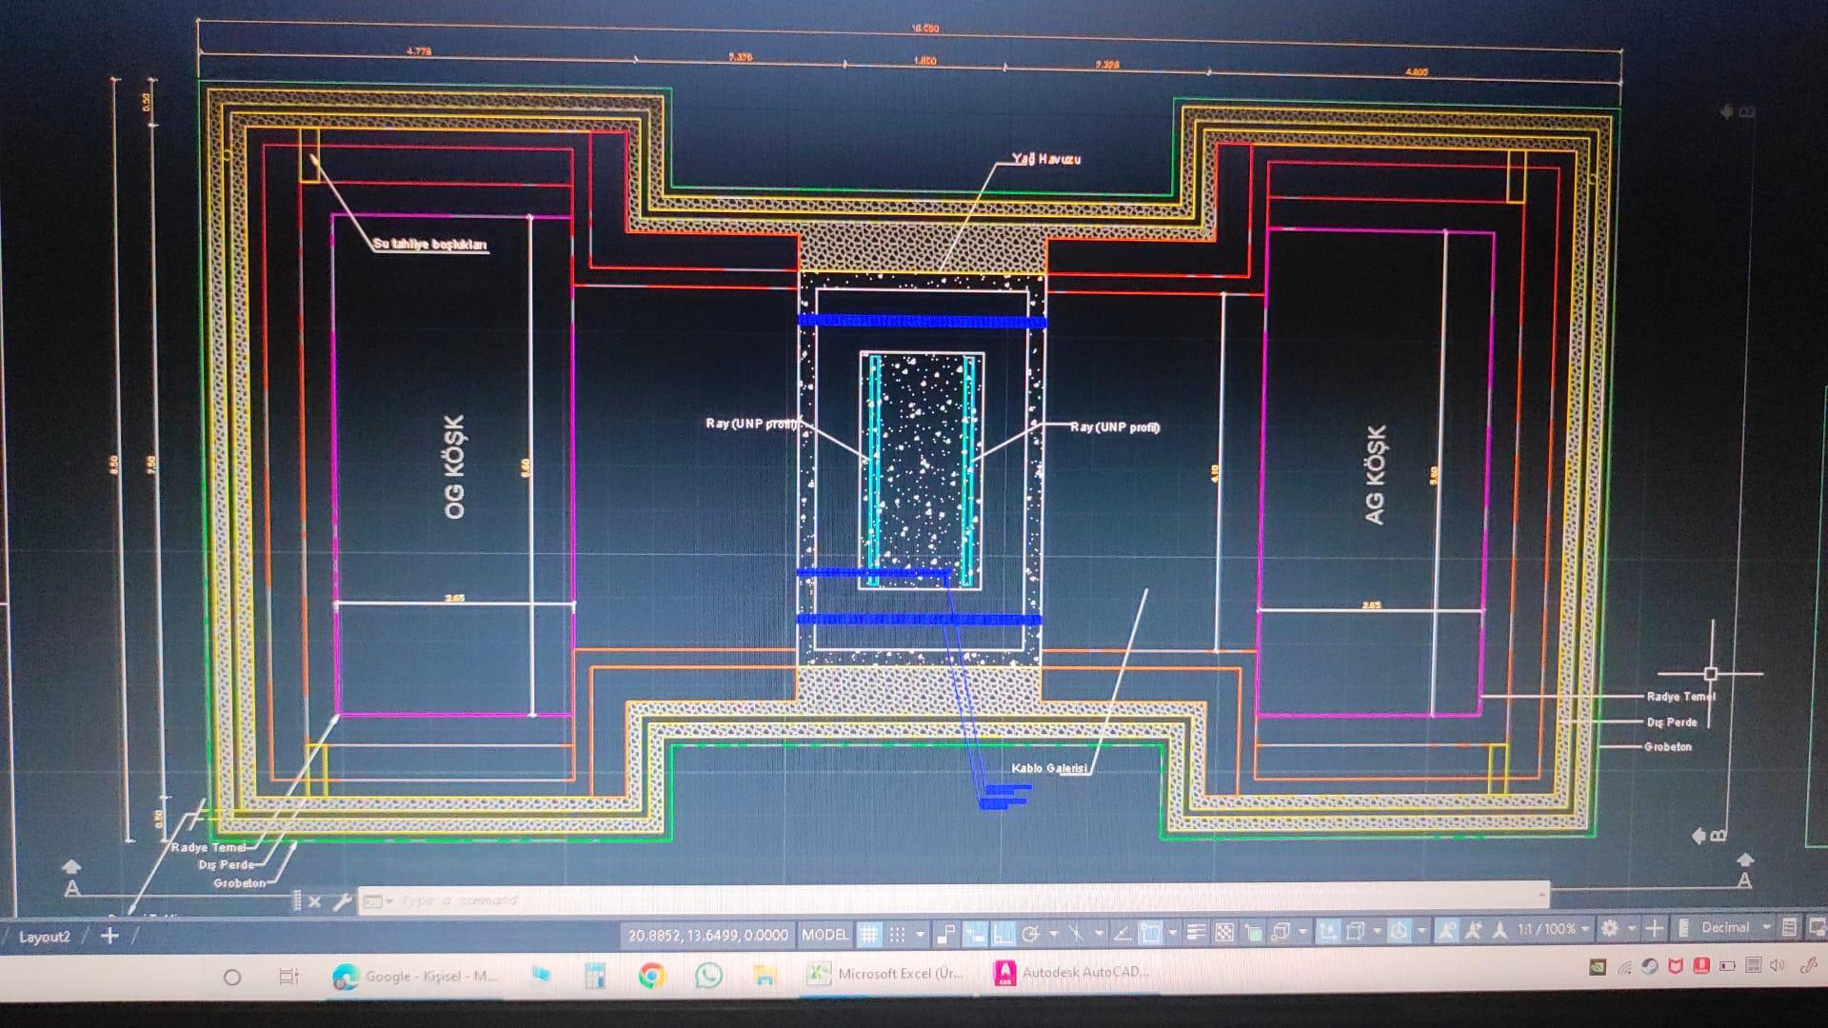
Task: Click the polar tracking icon
Action: pyautogui.click(x=1030, y=934)
